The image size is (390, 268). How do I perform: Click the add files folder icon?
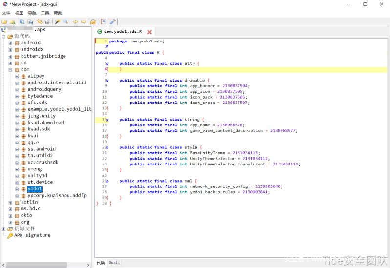(x=11, y=21)
